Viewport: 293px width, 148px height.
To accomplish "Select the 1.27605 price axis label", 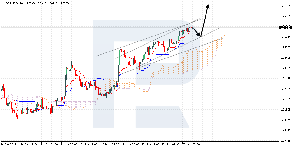I will point(285,6).
